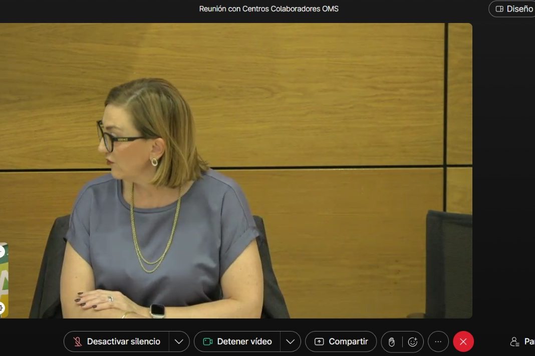Toggle mute via the Desactivar silencio label
The image size is (535, 356).
123,341
